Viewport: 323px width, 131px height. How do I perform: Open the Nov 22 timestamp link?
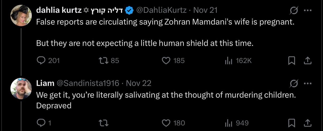(138, 83)
